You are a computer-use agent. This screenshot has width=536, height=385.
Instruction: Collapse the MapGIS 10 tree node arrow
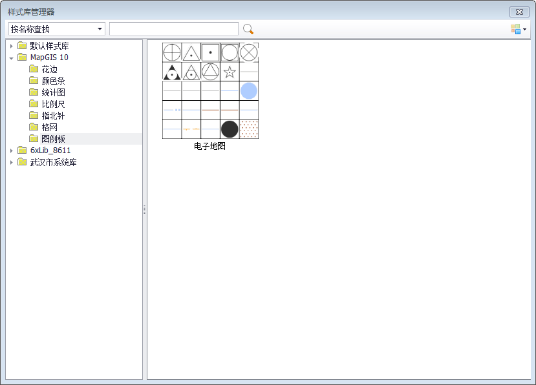12,57
